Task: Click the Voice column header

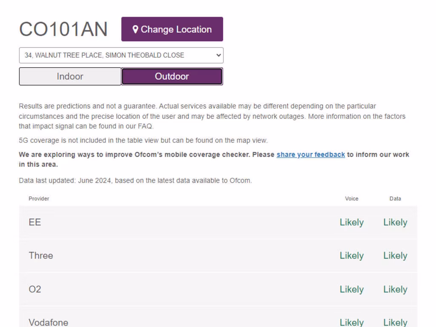Action: click(x=352, y=199)
